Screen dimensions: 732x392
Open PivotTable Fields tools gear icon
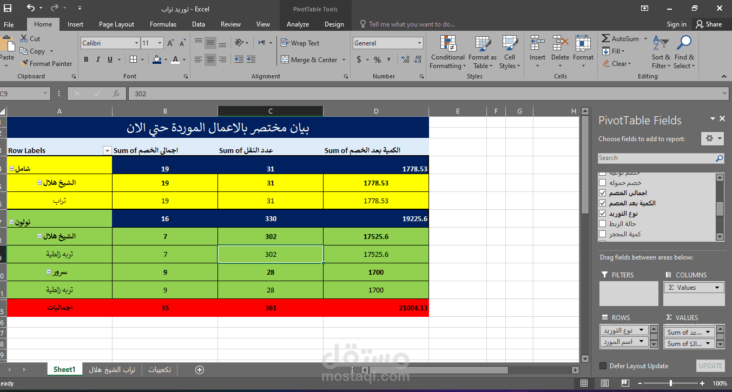713,138
